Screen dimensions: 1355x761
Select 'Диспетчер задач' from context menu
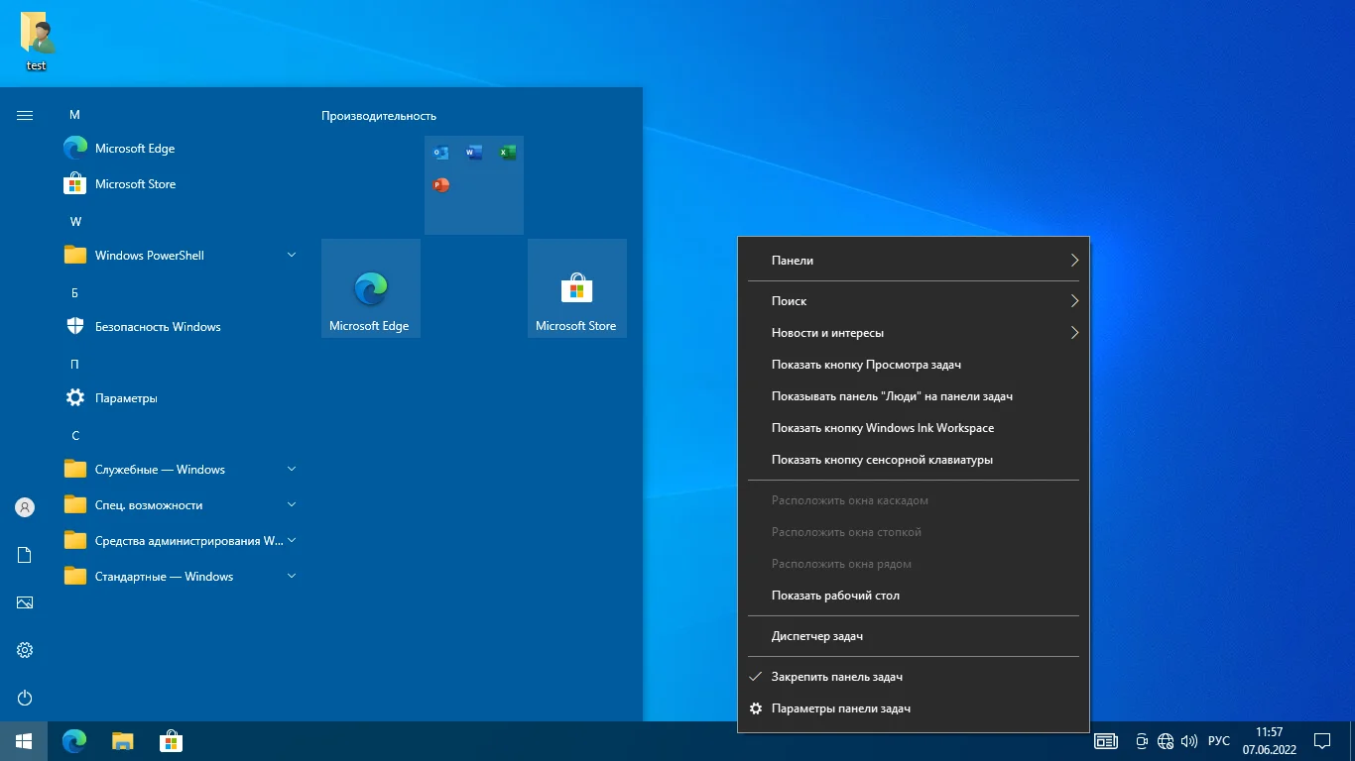(x=816, y=636)
